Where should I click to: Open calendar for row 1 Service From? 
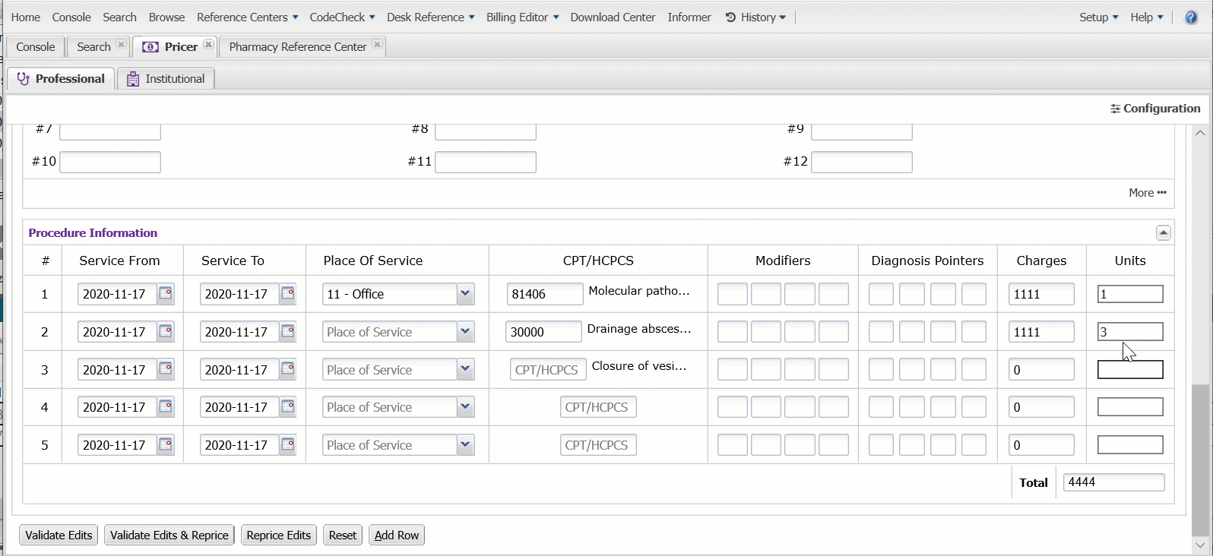click(165, 294)
